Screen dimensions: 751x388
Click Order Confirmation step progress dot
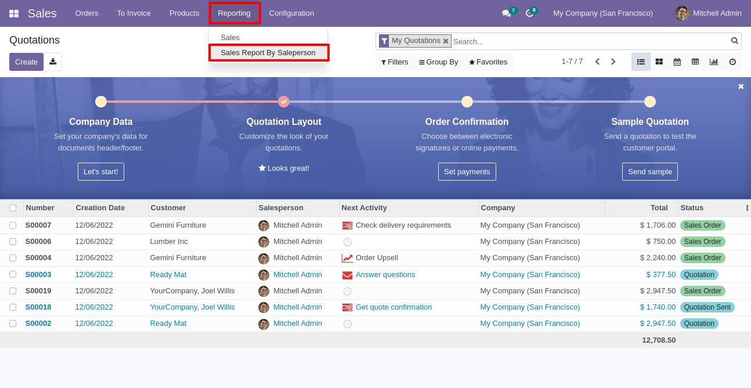(x=467, y=102)
